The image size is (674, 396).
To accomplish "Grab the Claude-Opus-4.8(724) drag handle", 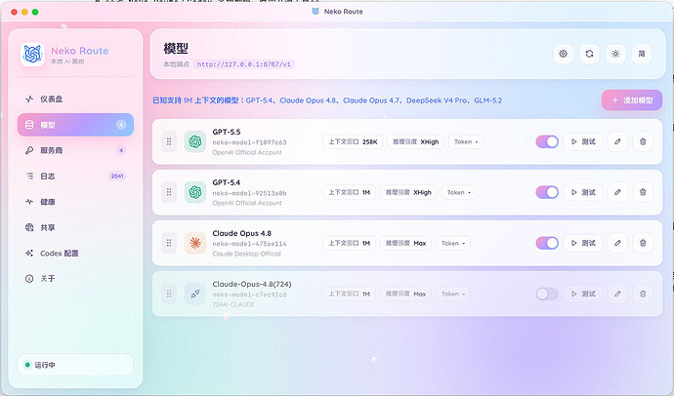I will (x=169, y=294).
